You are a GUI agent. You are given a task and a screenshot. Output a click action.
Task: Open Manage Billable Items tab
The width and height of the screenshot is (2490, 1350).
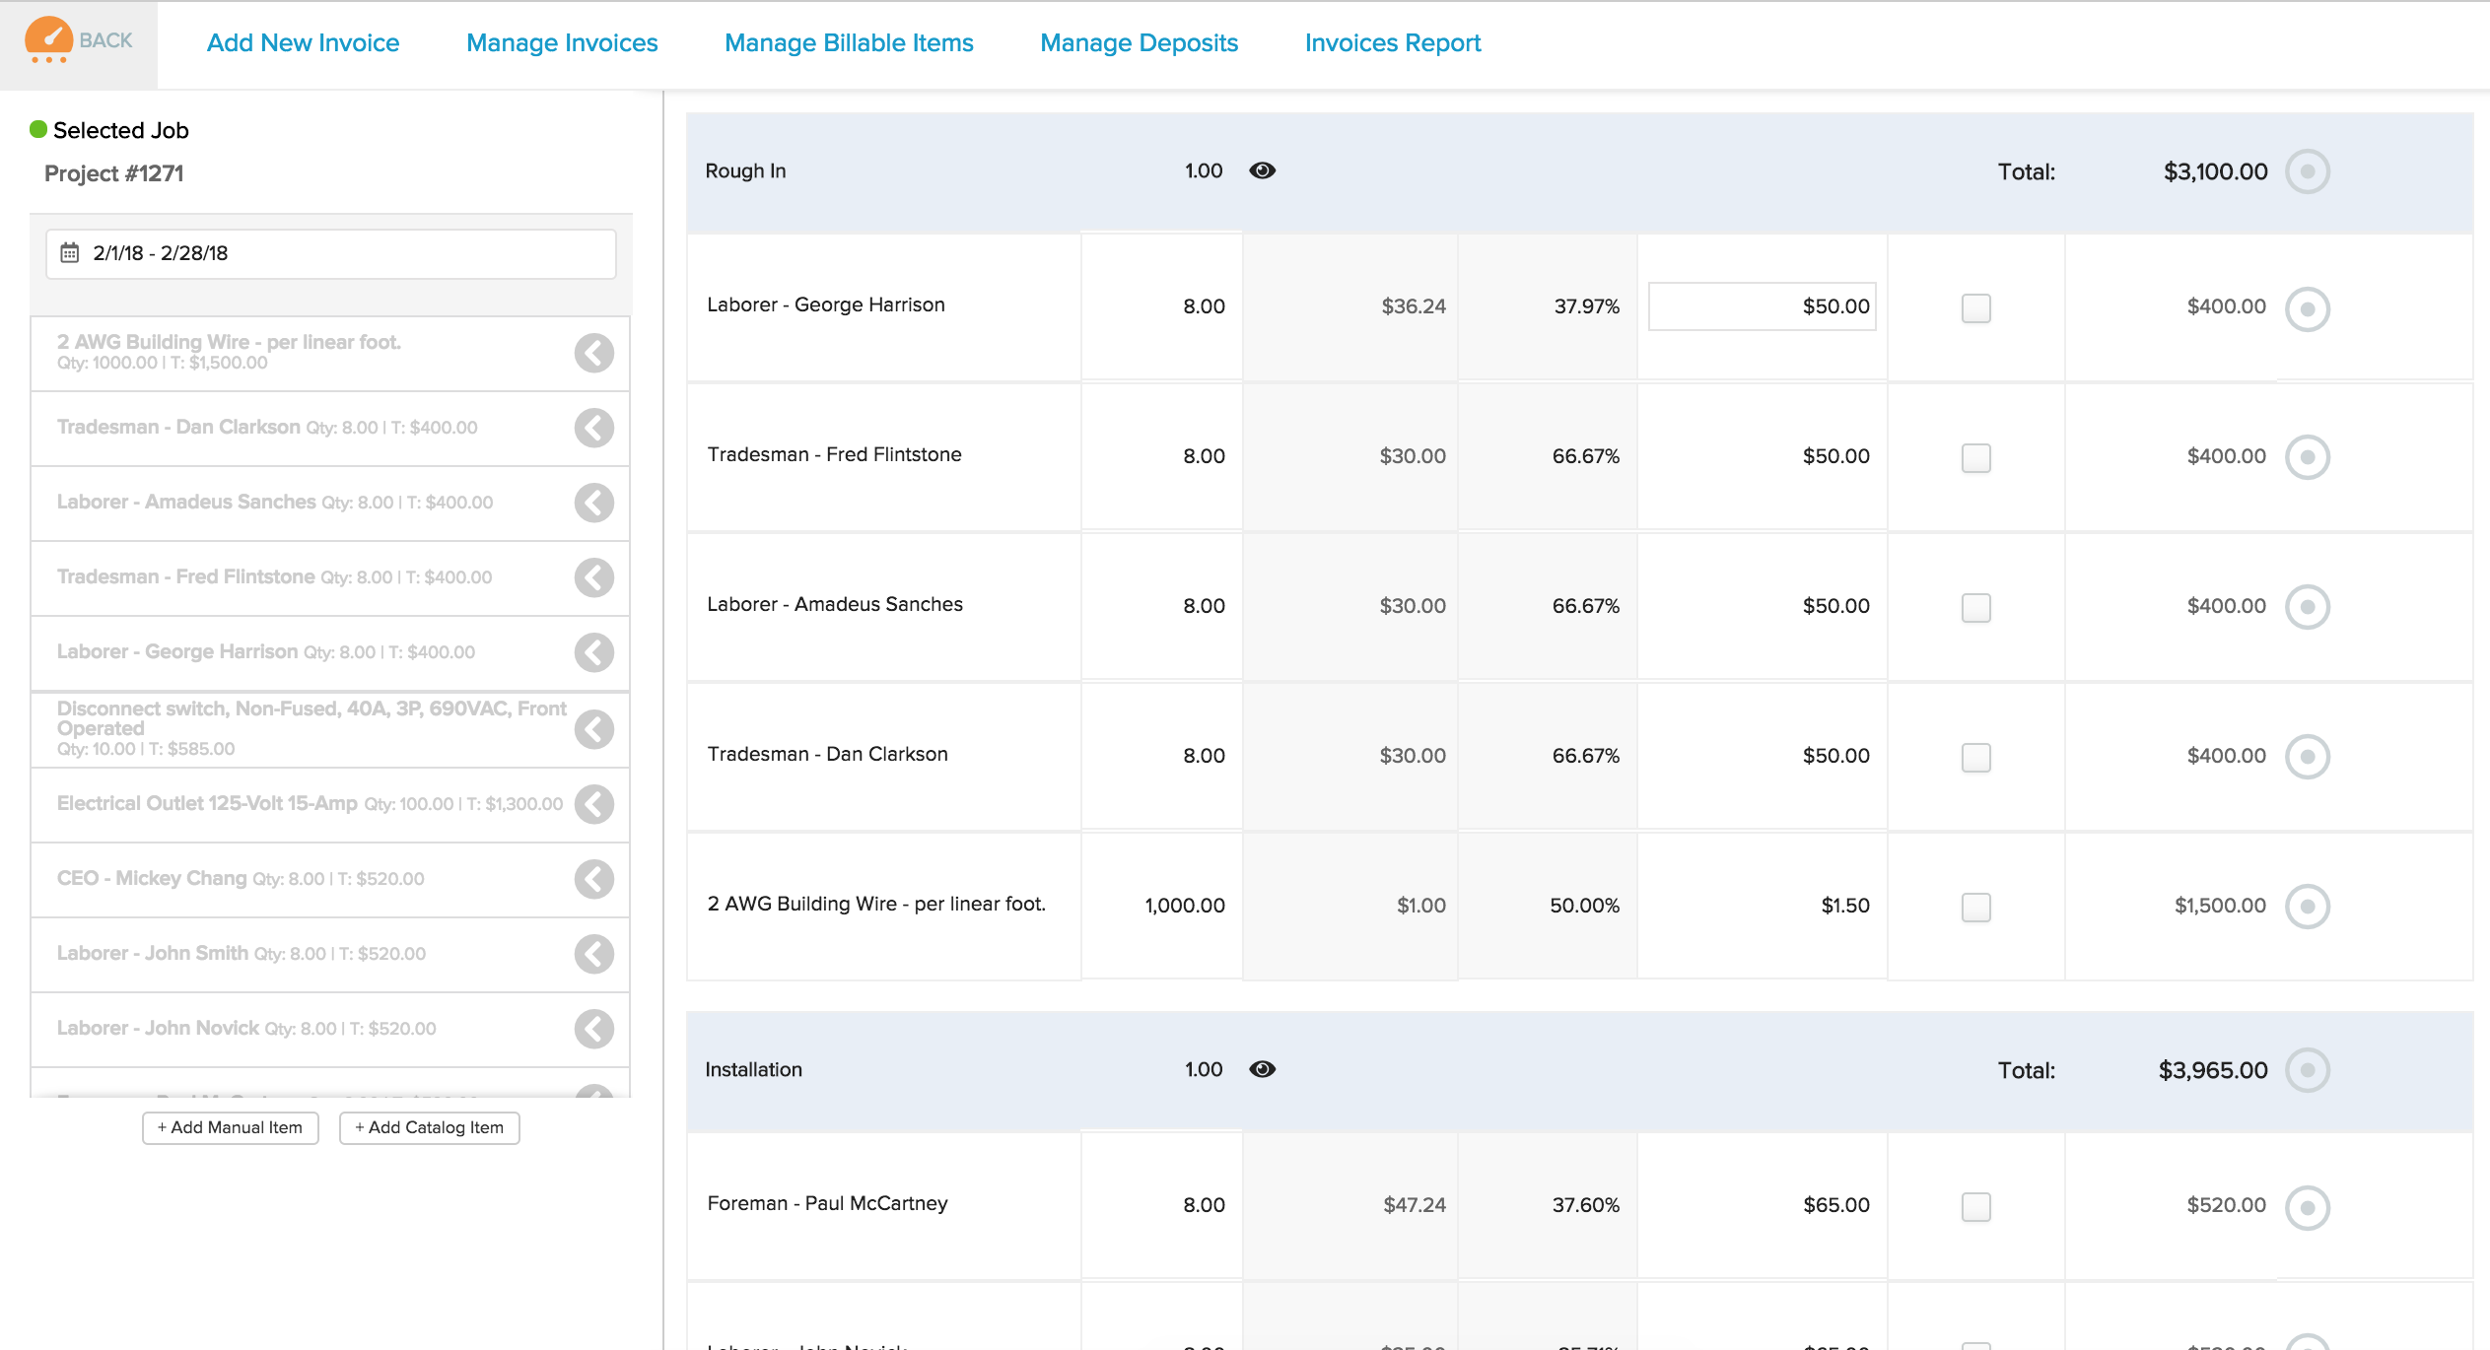(849, 43)
